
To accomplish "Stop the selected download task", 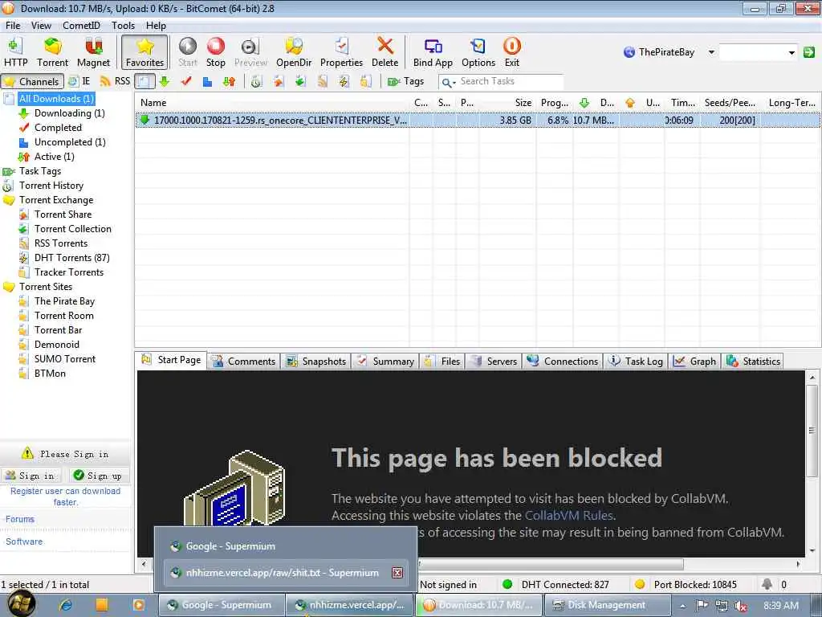I will (215, 52).
